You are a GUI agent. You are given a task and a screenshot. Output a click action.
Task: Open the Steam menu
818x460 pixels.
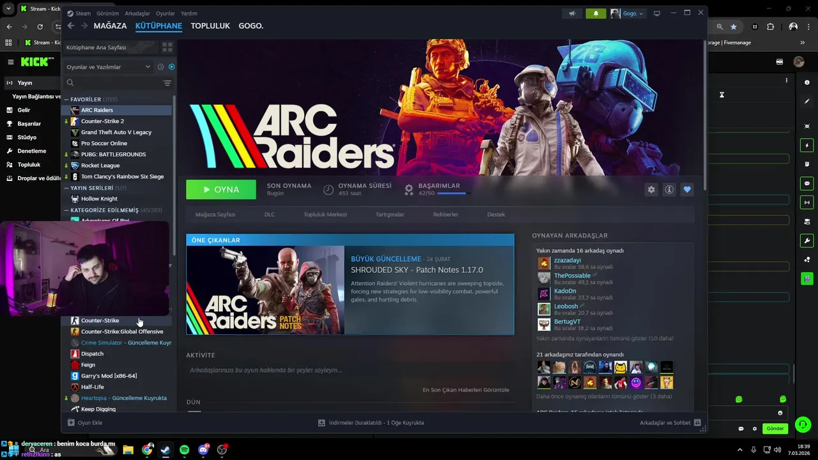pyautogui.click(x=79, y=13)
